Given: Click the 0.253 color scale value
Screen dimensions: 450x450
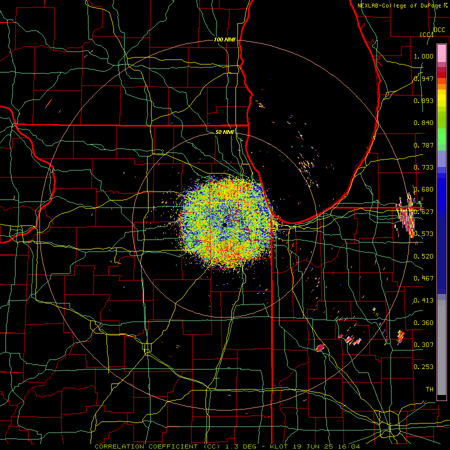Looking at the screenshot, I should (x=423, y=367).
